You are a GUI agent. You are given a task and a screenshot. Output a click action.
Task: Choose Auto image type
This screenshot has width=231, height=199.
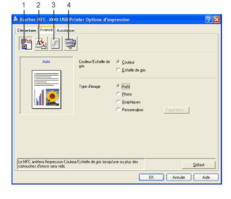point(118,86)
